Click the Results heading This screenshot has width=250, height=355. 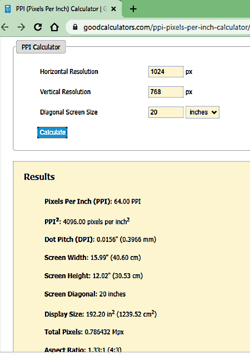coord(39,177)
